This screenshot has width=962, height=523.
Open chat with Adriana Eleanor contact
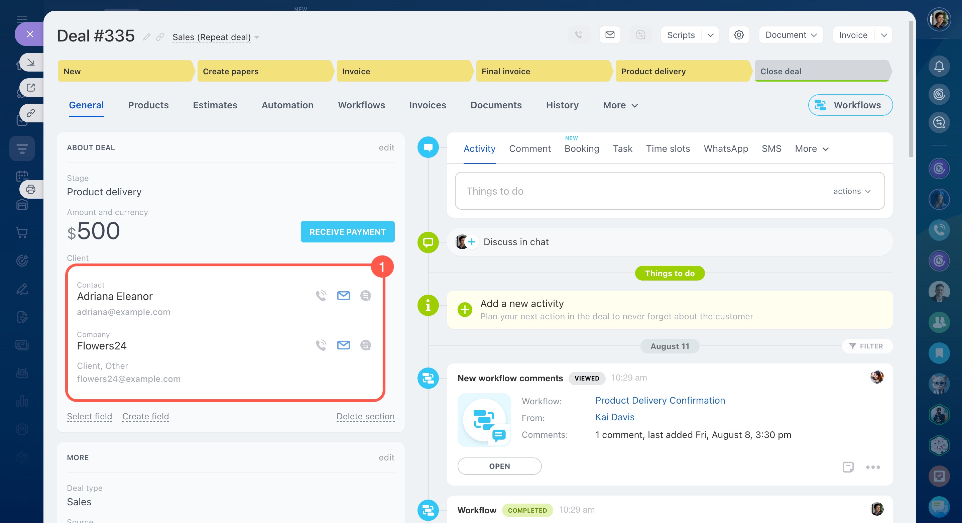point(365,296)
